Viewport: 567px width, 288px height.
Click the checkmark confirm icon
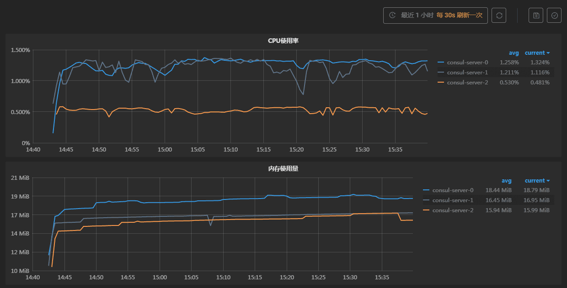click(x=554, y=15)
